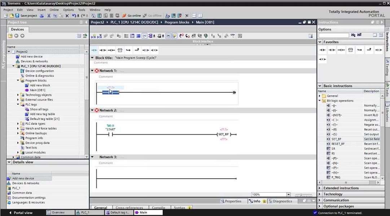The height and width of the screenshot is (216, 390).
Task: Insert set coil from editor toolbar
Action: (x=145, y=50)
